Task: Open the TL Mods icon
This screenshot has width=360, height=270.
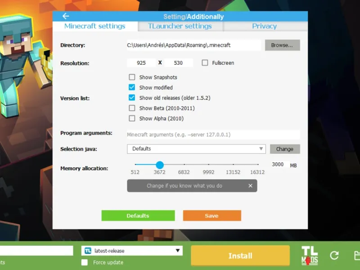Action: coord(310,256)
